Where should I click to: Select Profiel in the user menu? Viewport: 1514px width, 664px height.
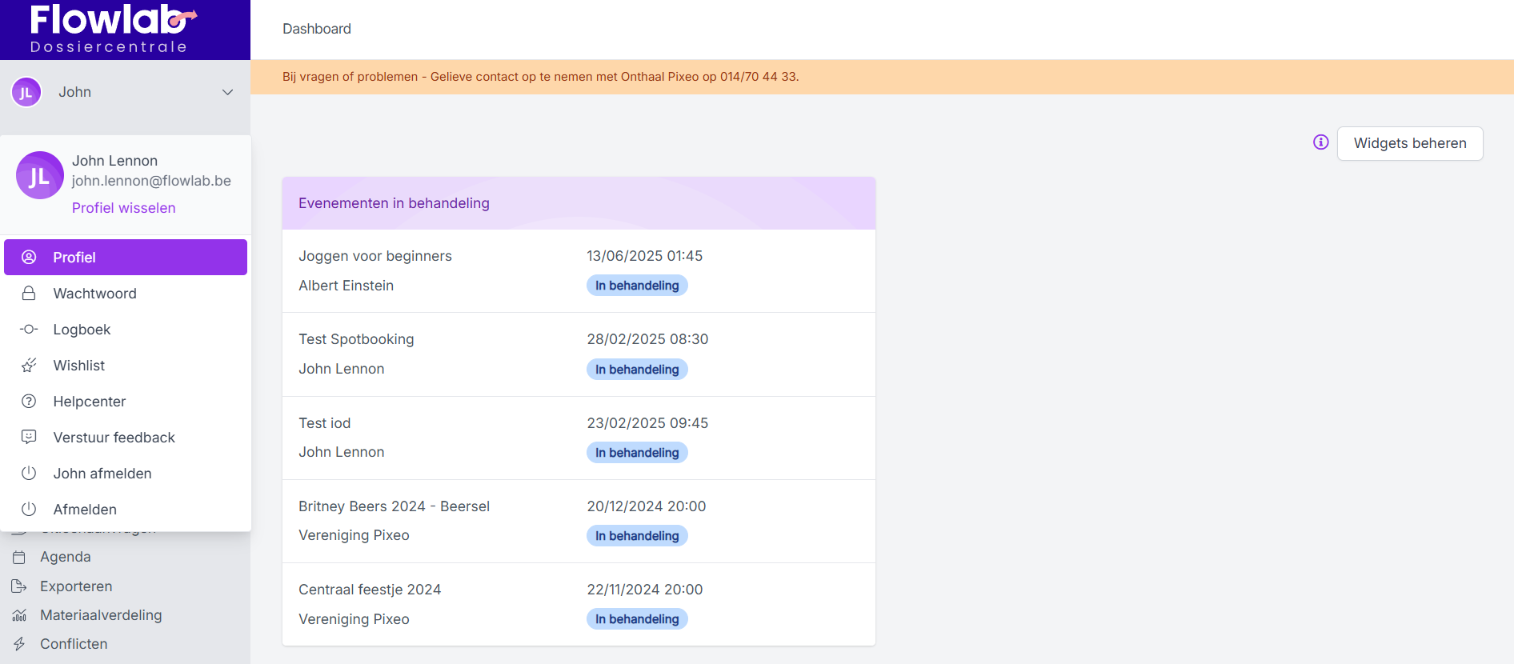(x=126, y=258)
